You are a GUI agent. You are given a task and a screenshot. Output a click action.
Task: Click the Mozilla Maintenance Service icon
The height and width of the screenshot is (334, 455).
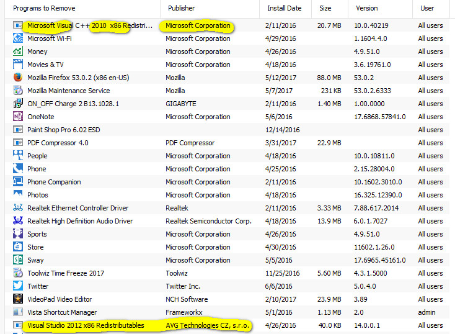click(x=18, y=91)
